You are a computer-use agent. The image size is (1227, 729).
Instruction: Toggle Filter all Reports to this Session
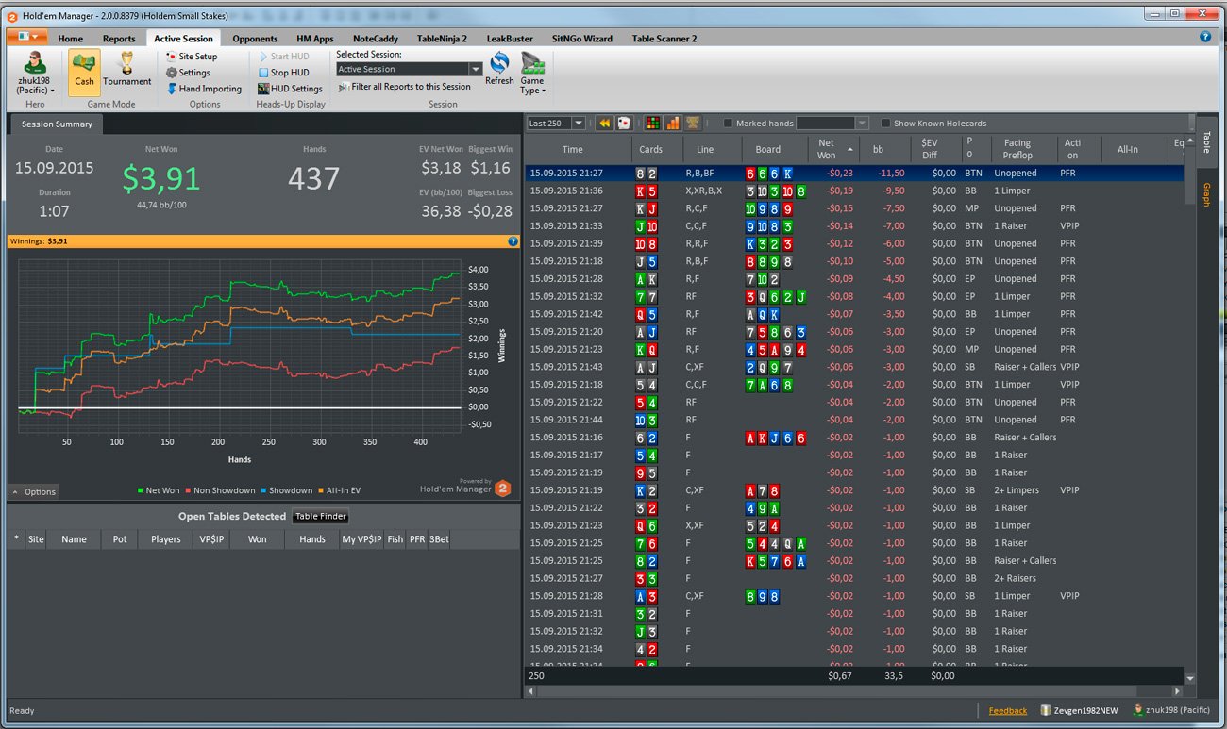[x=404, y=87]
